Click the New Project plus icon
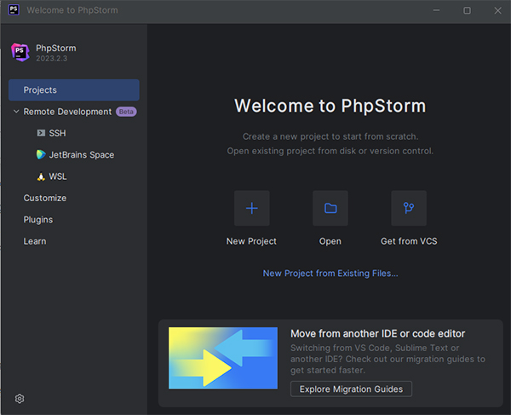 pyautogui.click(x=251, y=208)
